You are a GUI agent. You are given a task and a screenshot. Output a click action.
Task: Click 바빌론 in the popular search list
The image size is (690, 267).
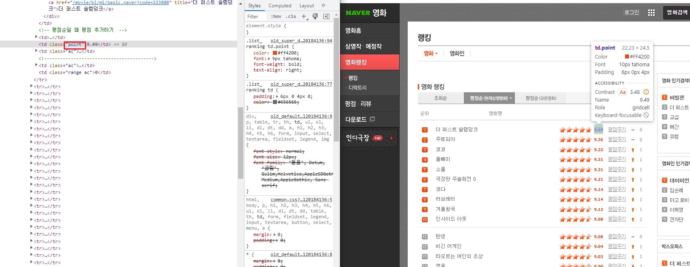pyautogui.click(x=677, y=98)
